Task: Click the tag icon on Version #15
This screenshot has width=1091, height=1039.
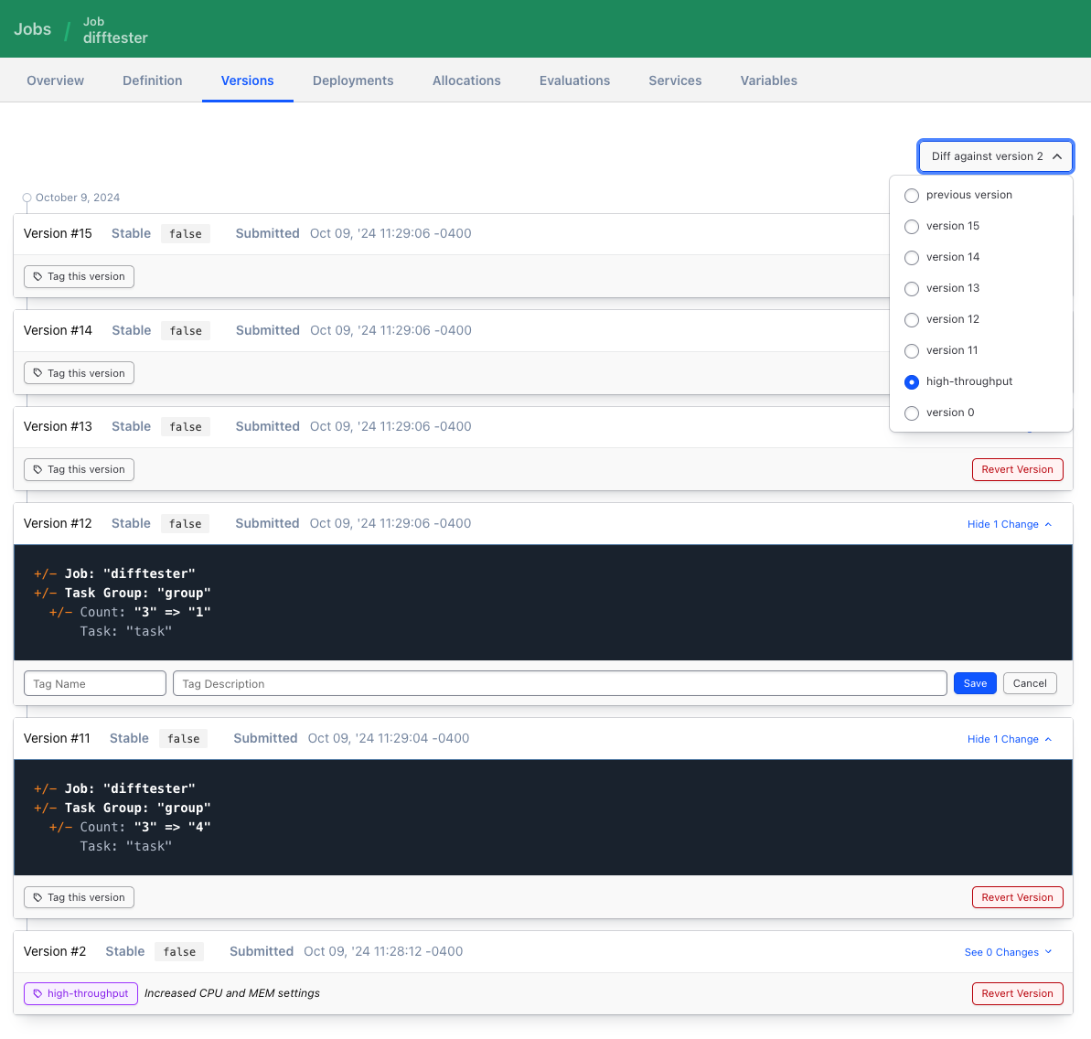Action: [x=38, y=276]
